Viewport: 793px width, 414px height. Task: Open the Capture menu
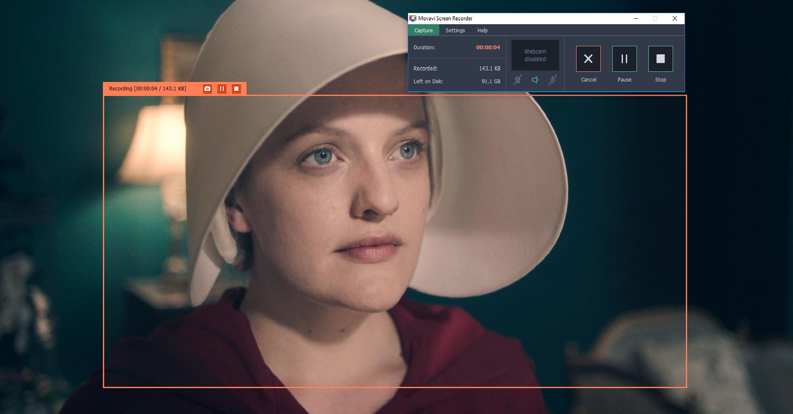point(424,30)
